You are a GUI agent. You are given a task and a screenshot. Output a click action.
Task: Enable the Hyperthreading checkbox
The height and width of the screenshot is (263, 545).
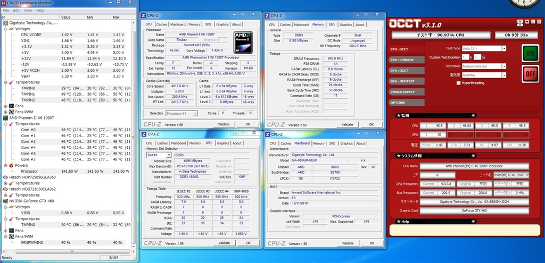tap(459, 83)
